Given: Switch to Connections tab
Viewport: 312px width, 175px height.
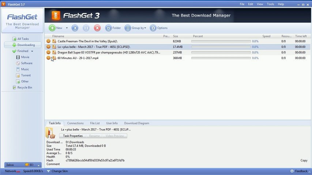Looking at the screenshot, I should click(x=75, y=123).
